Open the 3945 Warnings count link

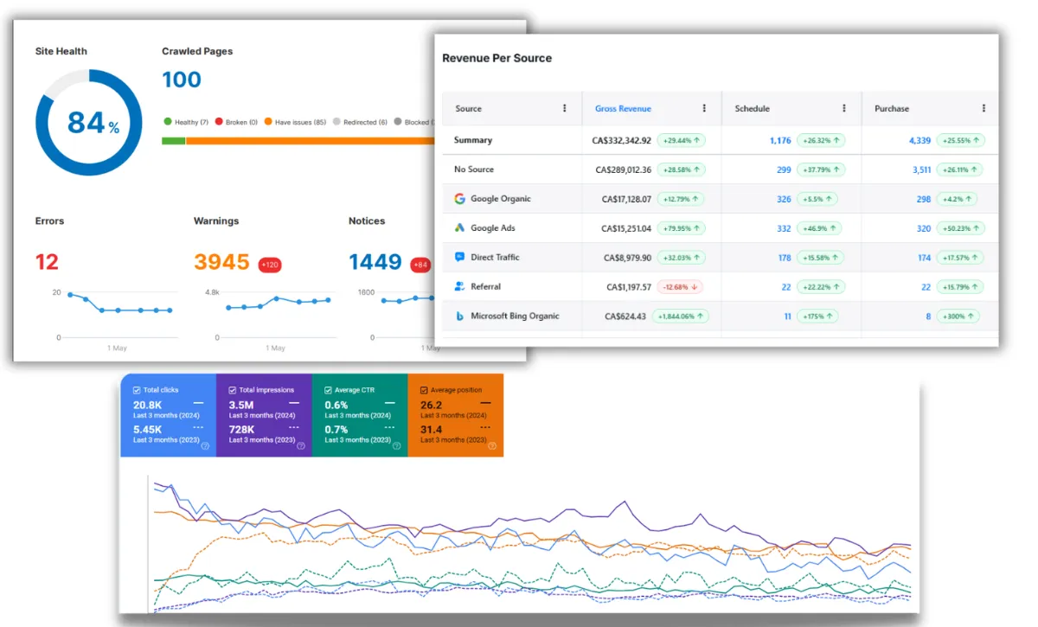pos(221,262)
